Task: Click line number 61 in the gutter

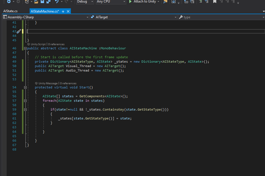Action: [x=14, y=118]
